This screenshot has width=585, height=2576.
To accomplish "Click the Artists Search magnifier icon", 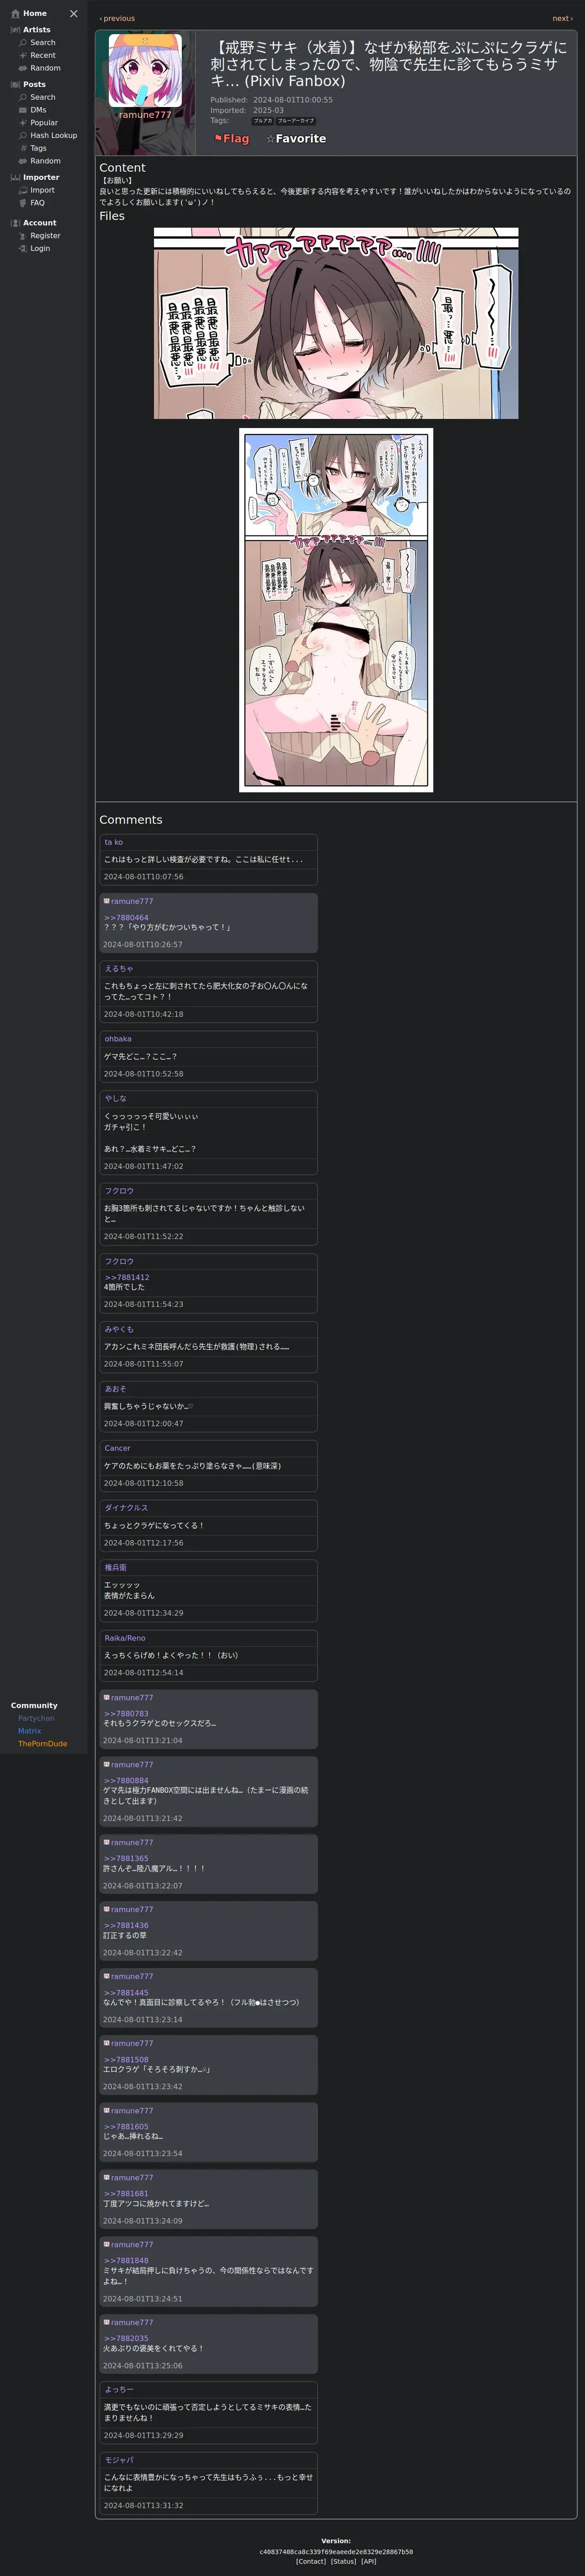I will [23, 43].
